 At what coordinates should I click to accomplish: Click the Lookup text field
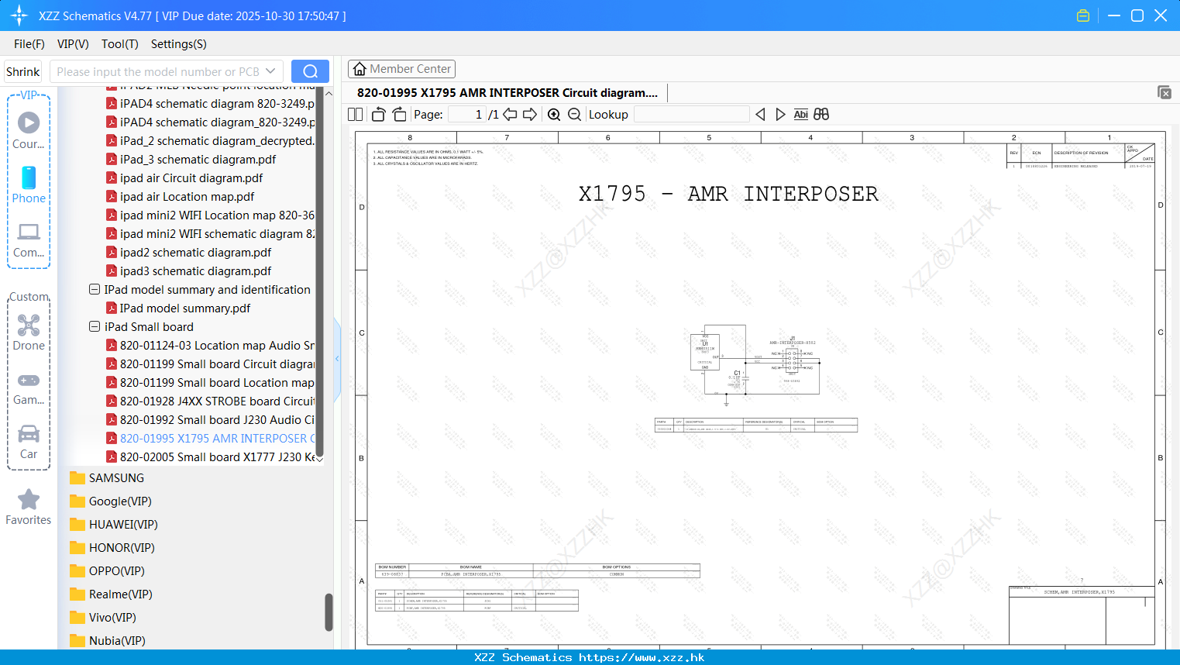(x=691, y=114)
